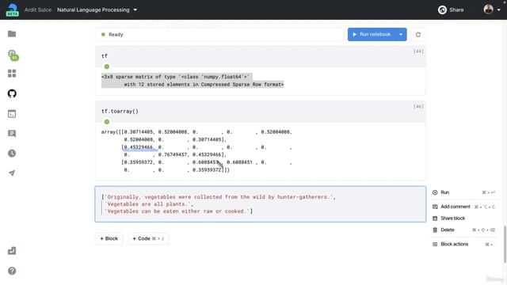Click the Ardit Sulce workspace link
Viewport: 507px width, 285px height.
coord(38,10)
